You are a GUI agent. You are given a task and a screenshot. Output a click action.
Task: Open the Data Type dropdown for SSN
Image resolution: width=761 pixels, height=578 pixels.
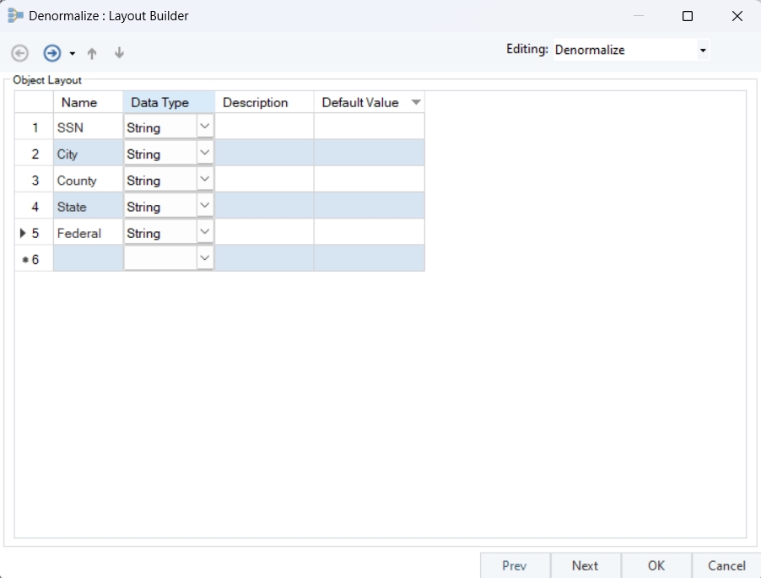click(205, 127)
